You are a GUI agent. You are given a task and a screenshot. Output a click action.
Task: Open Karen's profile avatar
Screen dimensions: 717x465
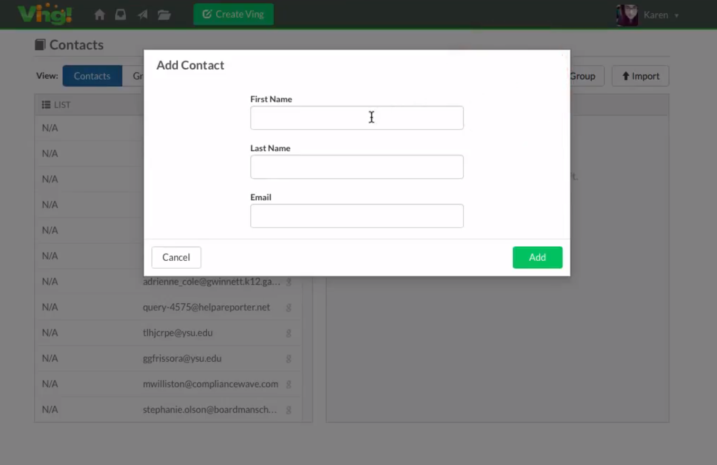pyautogui.click(x=627, y=15)
